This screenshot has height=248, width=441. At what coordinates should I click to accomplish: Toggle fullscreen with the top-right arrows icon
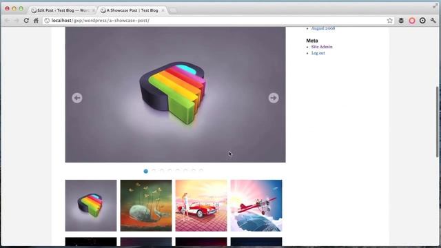435,6
